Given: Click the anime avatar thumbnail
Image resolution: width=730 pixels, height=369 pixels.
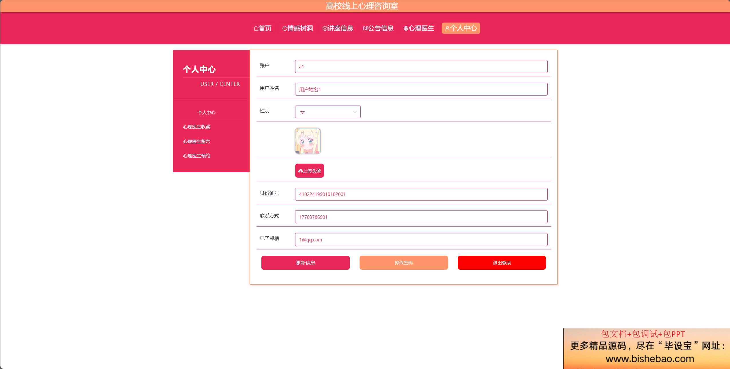Looking at the screenshot, I should tap(308, 141).
